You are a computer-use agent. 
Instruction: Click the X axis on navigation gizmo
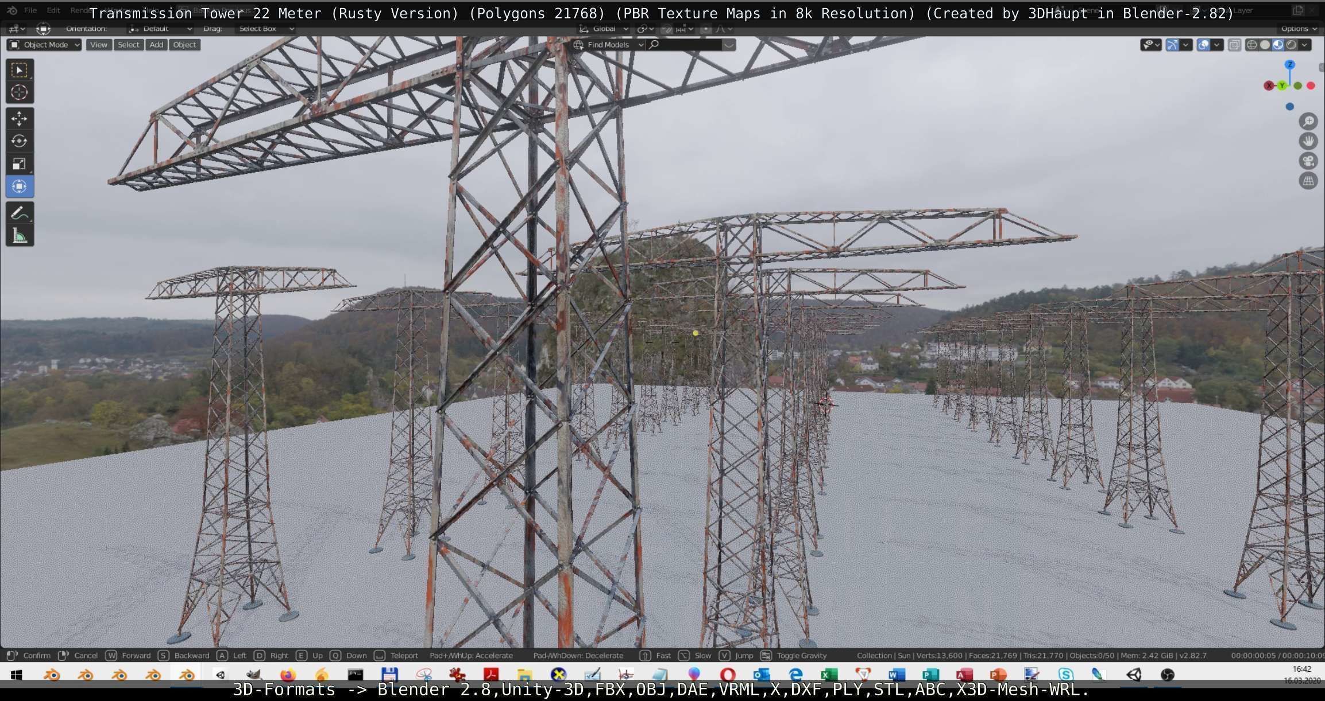pyautogui.click(x=1269, y=85)
